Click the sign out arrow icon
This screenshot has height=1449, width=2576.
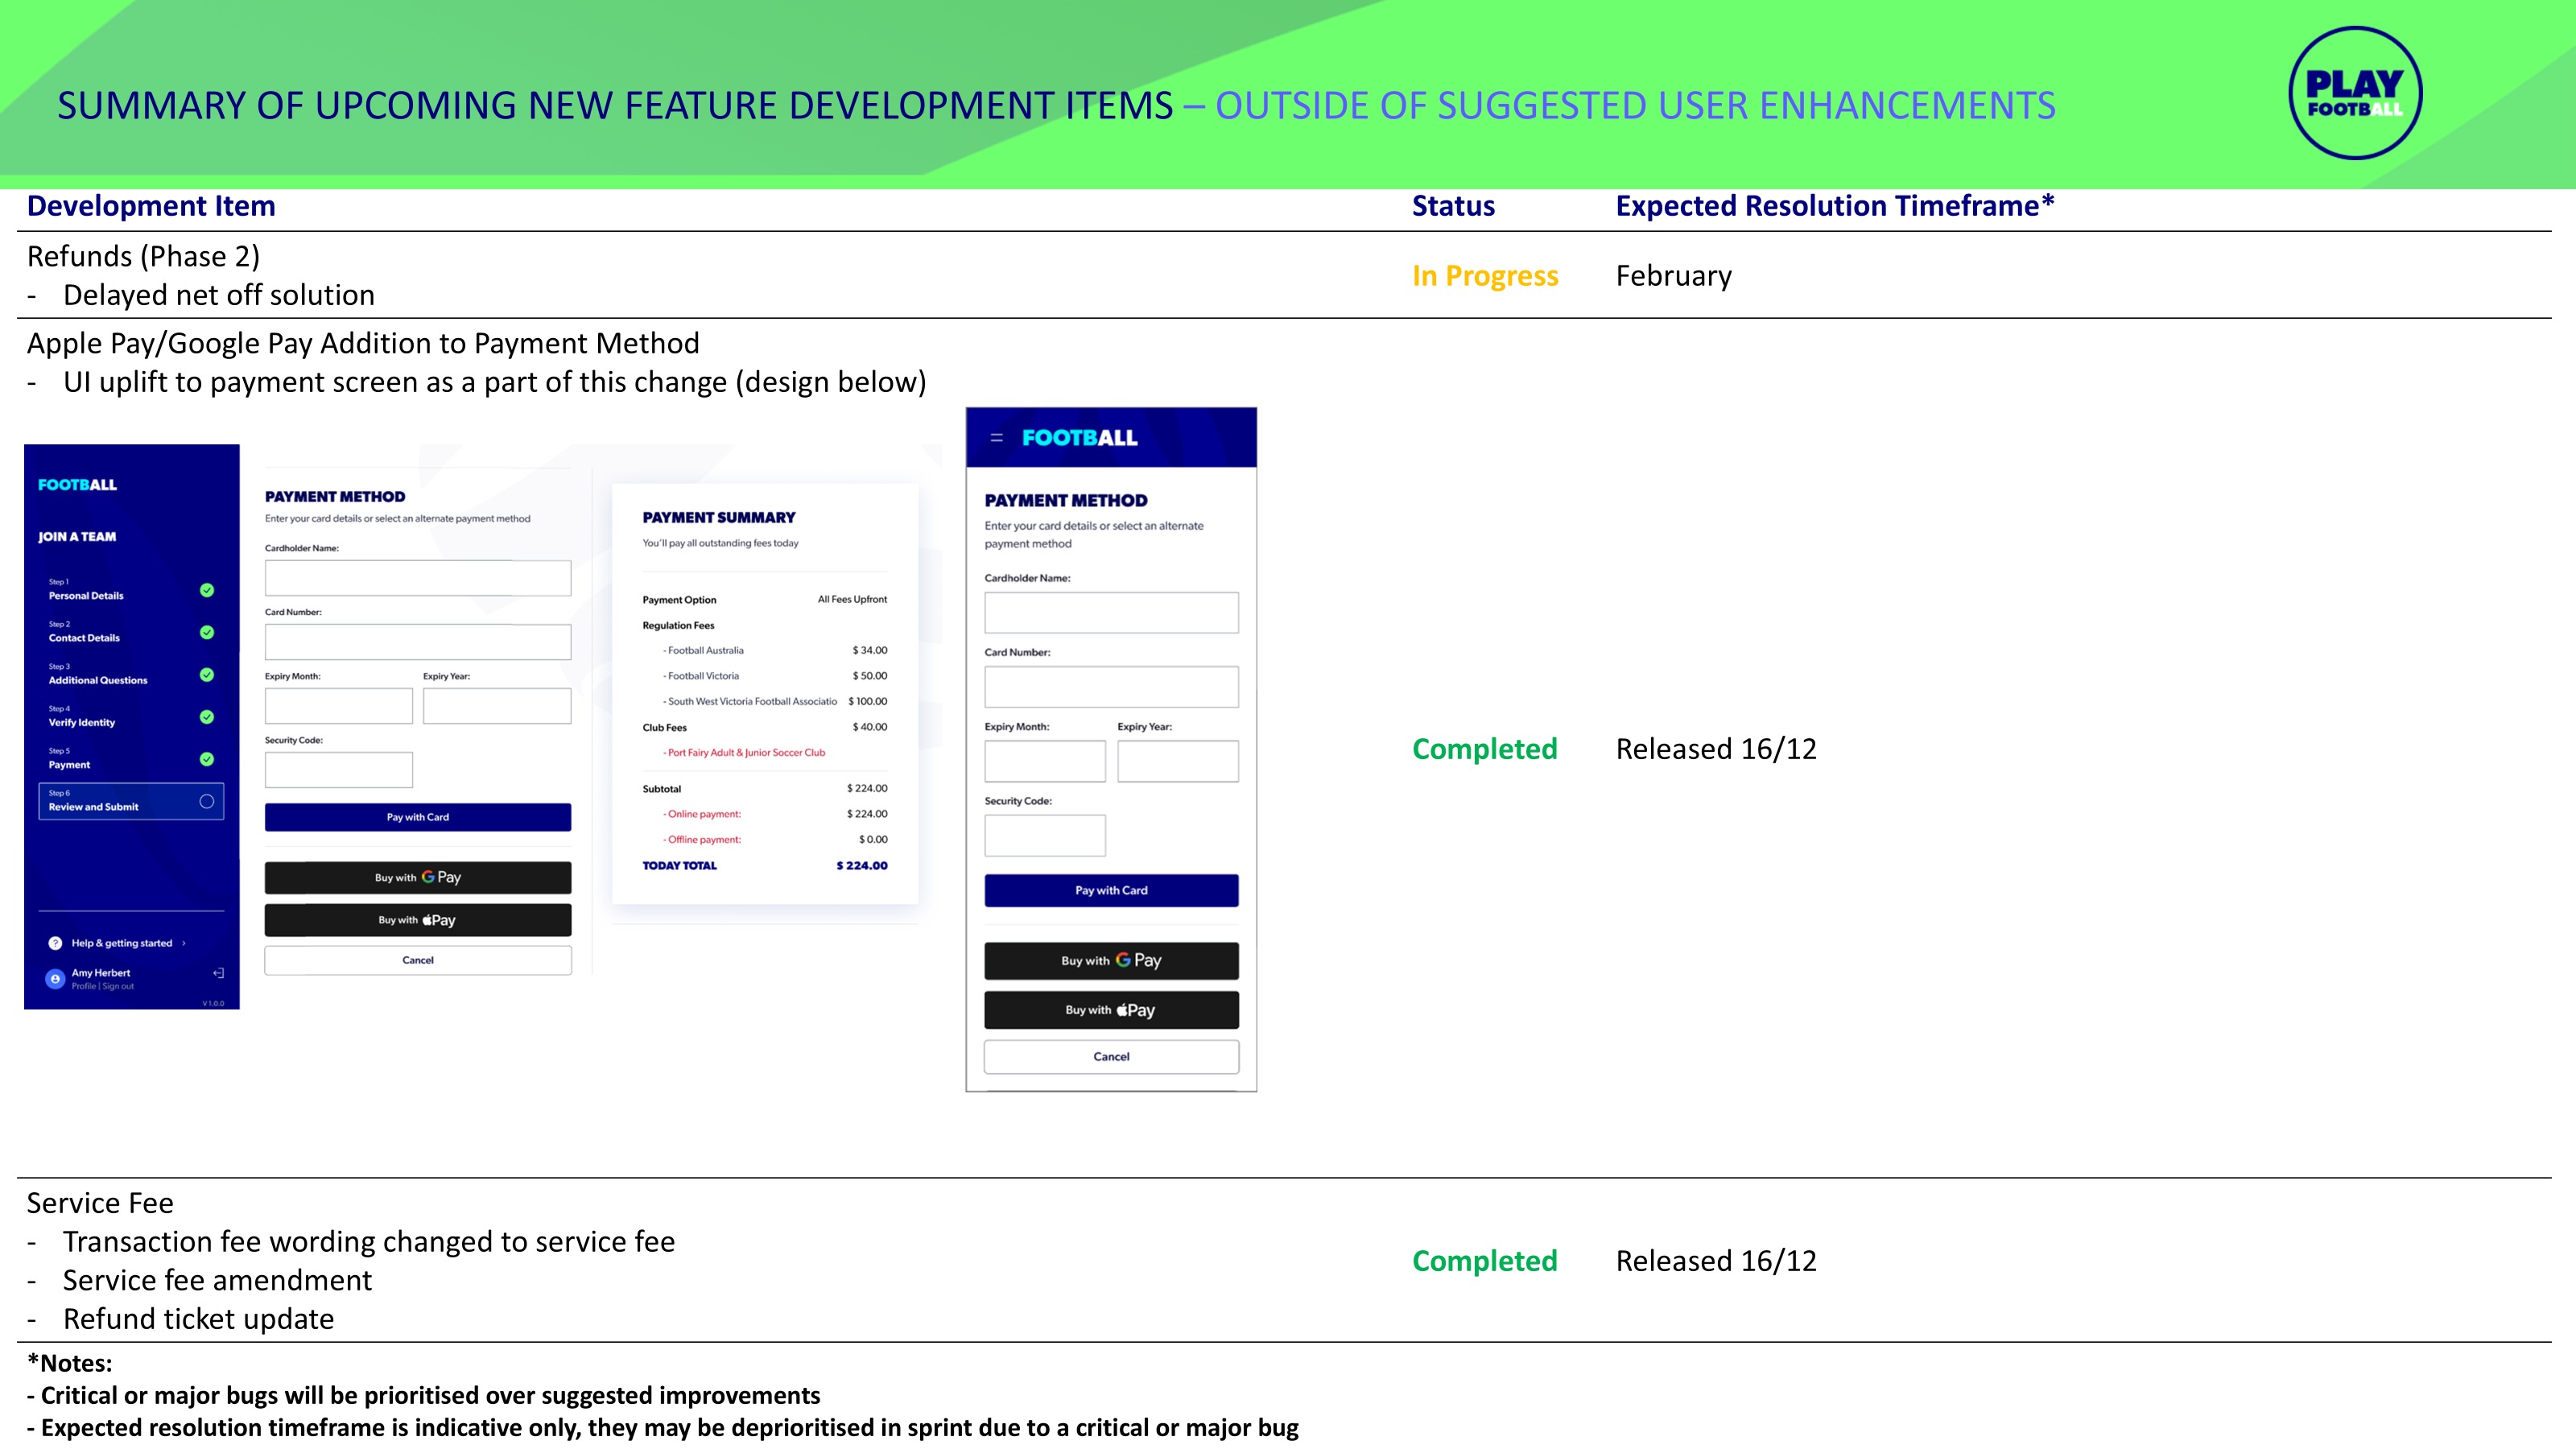[218, 973]
